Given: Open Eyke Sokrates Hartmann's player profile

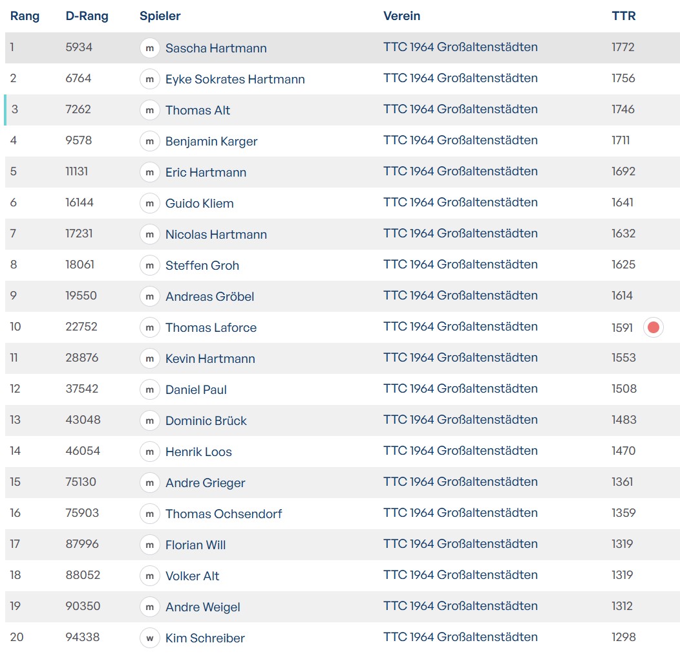Looking at the screenshot, I should [x=235, y=79].
